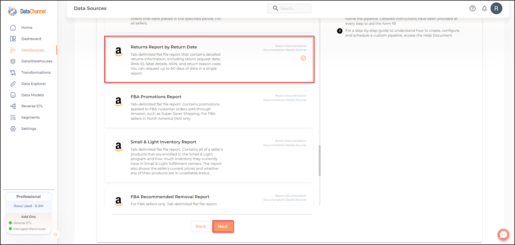Click the Professional plan label
This screenshot has width=515, height=245.
pyautogui.click(x=29, y=197)
